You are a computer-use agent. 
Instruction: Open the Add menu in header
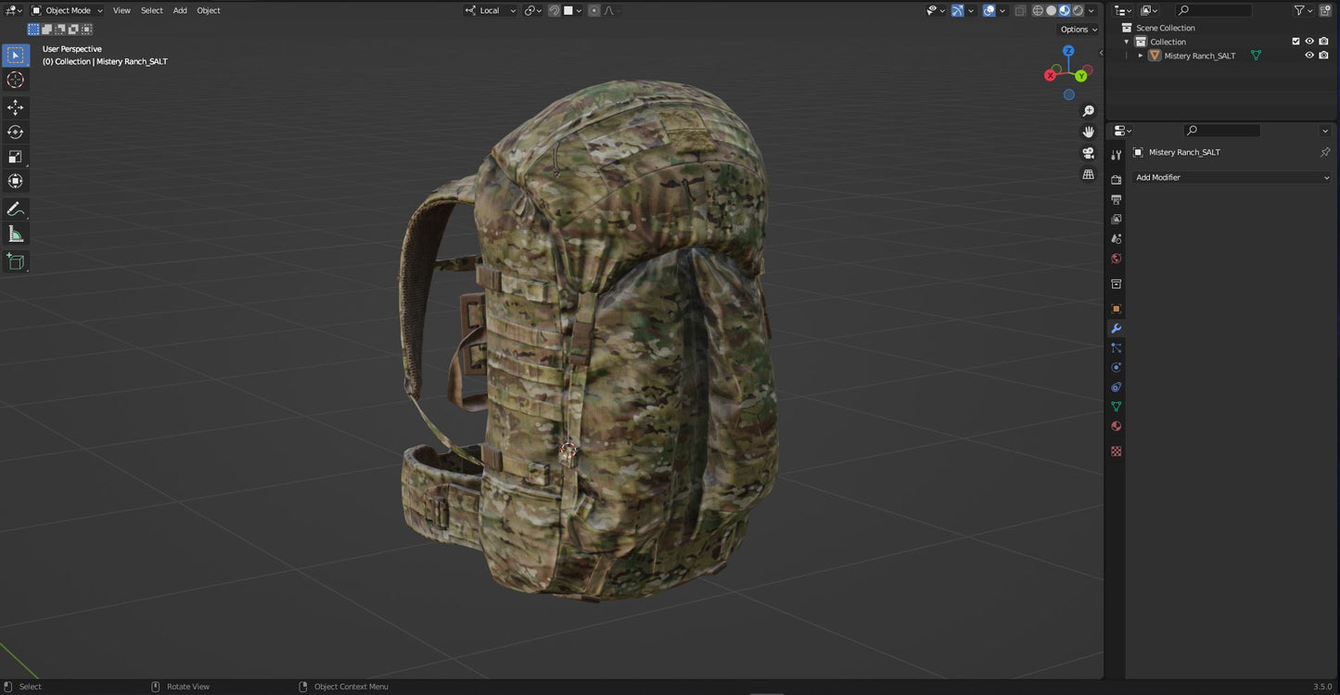click(x=180, y=11)
